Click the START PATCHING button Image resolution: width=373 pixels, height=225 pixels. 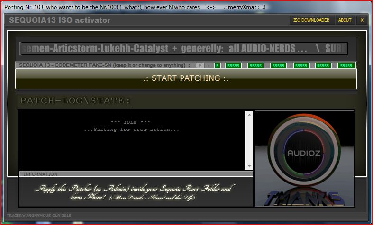point(186,79)
